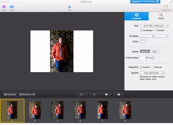Select Landscape orientation
Viewport: 173px width, 125px height.
coord(141,30)
